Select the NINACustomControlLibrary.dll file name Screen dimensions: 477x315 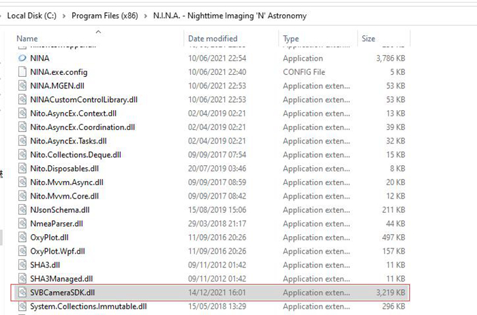pos(84,99)
